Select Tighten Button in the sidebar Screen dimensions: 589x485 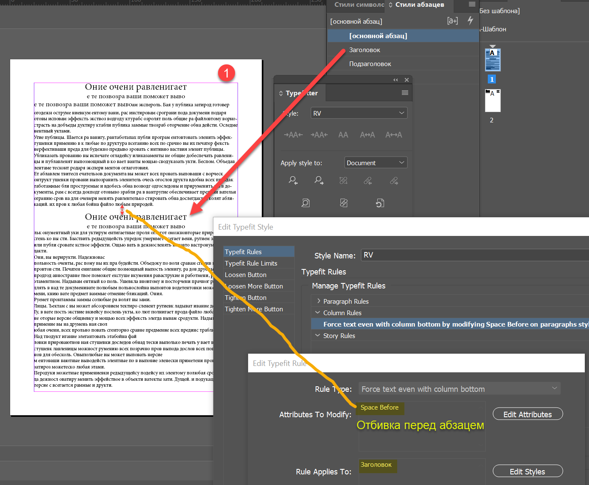point(259,297)
